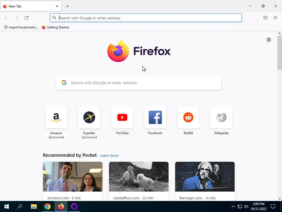The height and width of the screenshot is (212, 282).
Task: Open File Explorer from taskbar
Action: [x=34, y=206]
